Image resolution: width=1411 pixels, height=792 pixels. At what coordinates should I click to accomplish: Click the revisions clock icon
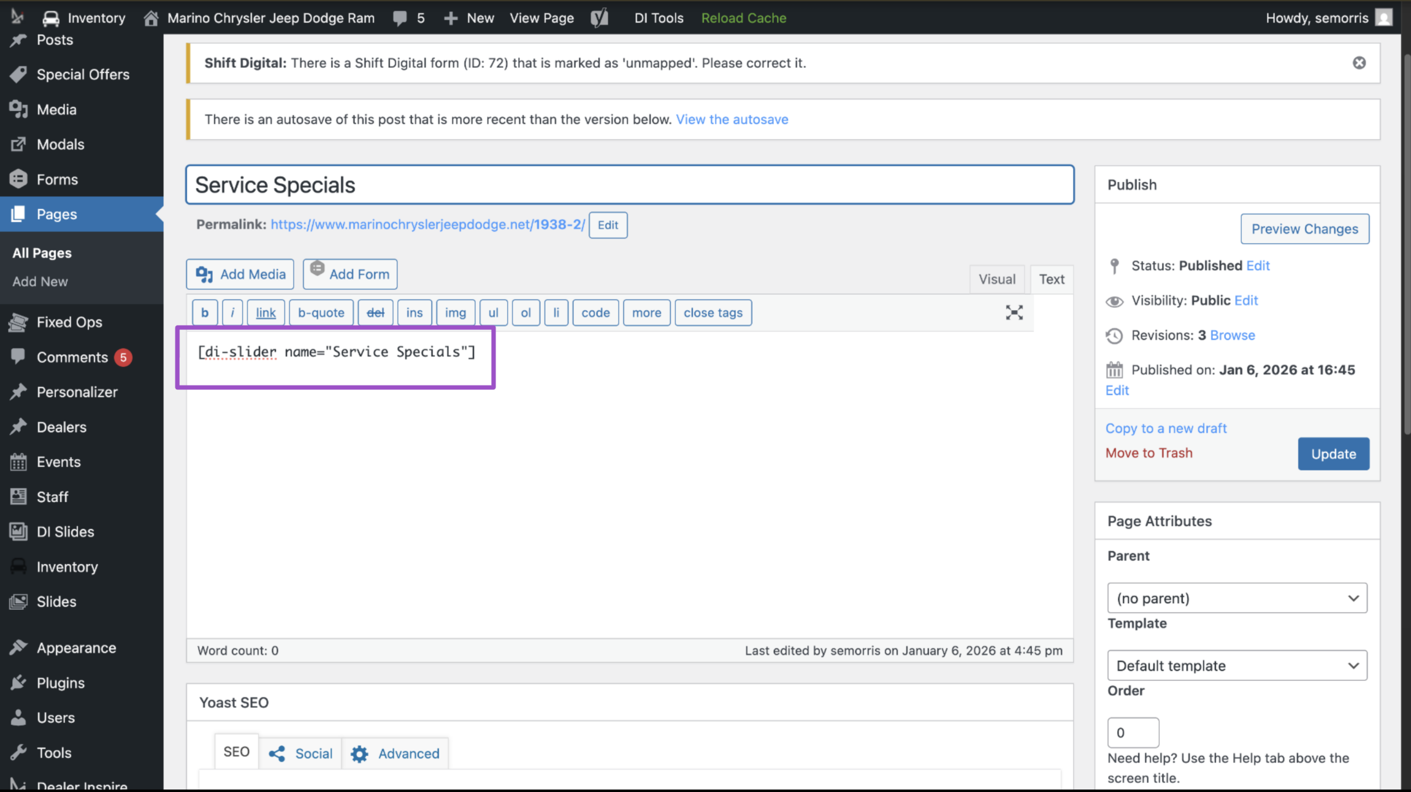point(1114,335)
